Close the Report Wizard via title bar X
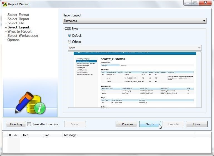The height and width of the screenshot is (156, 214). click(x=205, y=3)
